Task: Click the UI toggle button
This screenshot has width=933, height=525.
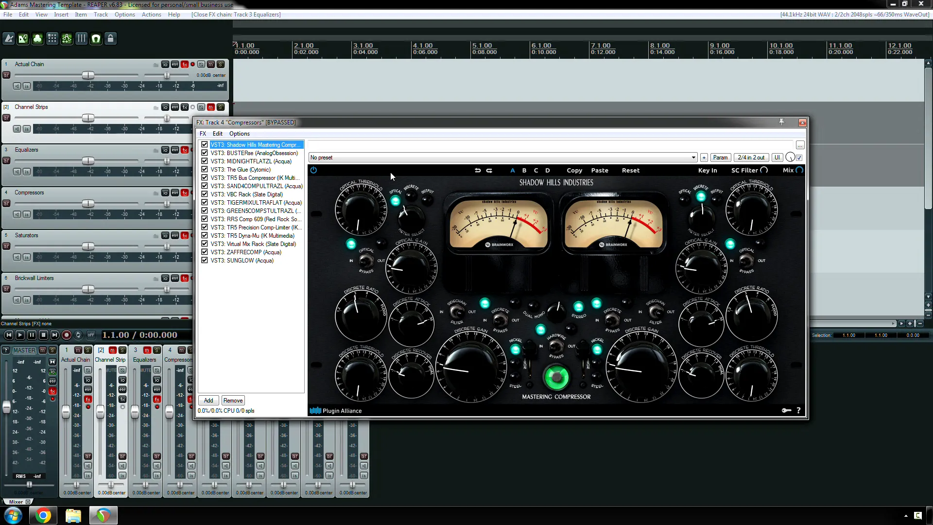Action: [x=777, y=157]
